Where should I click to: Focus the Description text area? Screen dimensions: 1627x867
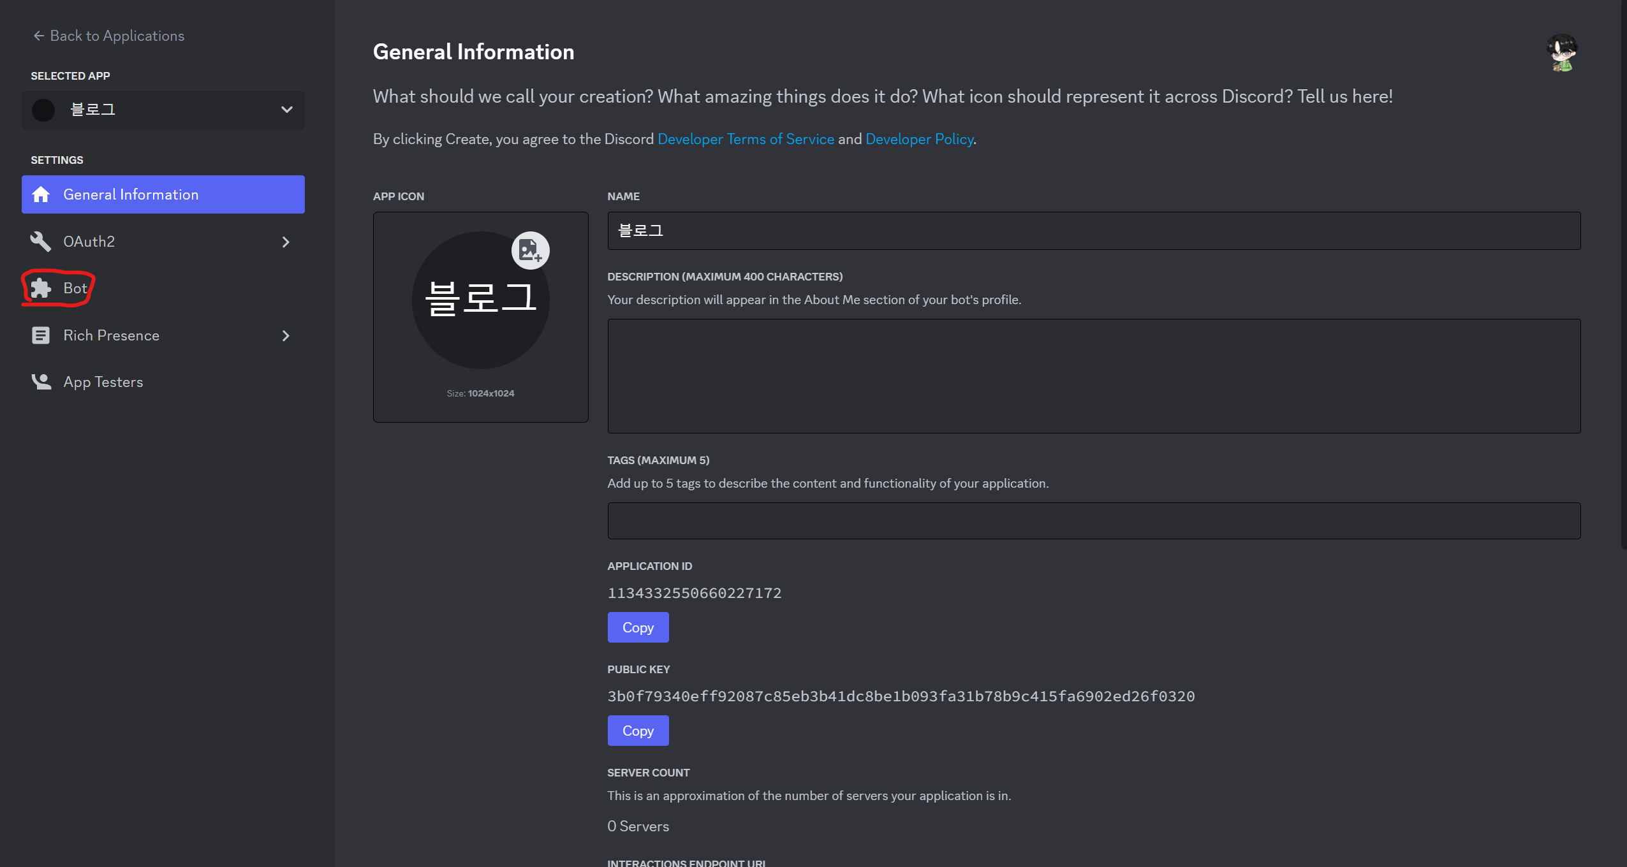coord(1093,376)
